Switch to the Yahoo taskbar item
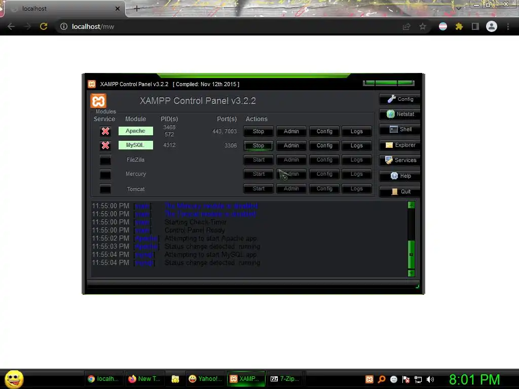 coord(205,379)
